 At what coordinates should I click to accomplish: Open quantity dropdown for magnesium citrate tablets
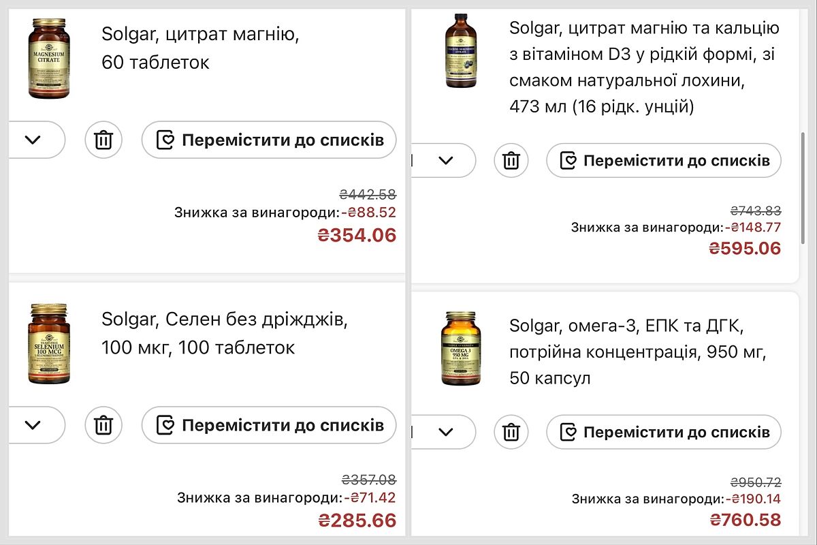[33, 140]
